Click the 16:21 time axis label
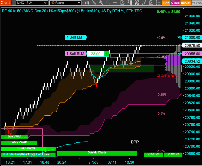The width and height of the screenshot is (202, 166). coord(10,162)
